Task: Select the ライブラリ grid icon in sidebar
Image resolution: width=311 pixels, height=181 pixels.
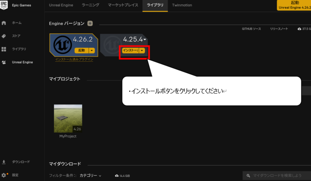Action: pyautogui.click(x=4, y=49)
